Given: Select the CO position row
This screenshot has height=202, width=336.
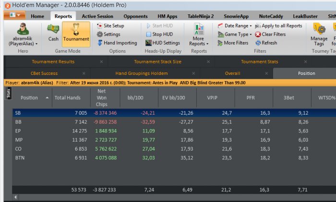Looking at the screenshot, I should click(174, 149).
